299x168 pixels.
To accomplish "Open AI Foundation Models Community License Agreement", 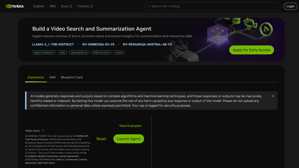I will click(x=56, y=154).
